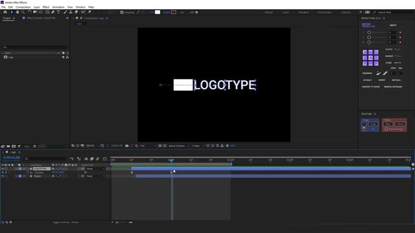
Task: Hide the LOGOTYPE layer with eye toggle
Action: (3, 168)
